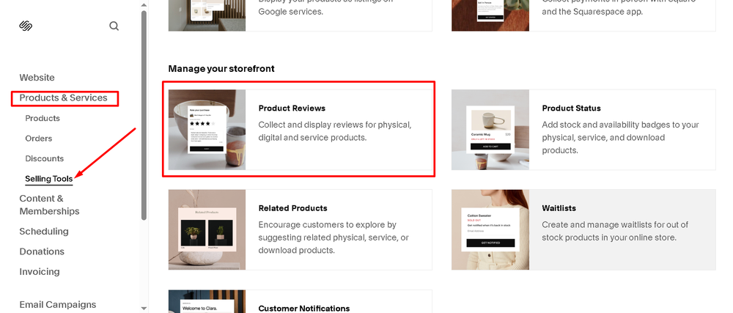The image size is (733, 313).
Task: Open the Orders submenu item
Action: click(x=39, y=139)
